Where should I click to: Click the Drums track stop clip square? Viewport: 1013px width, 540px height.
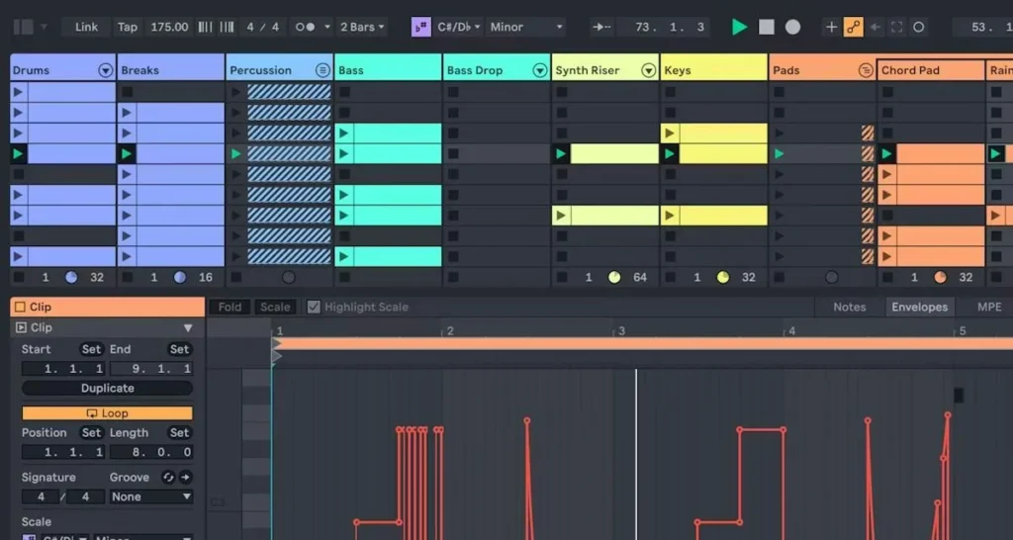coord(19,277)
